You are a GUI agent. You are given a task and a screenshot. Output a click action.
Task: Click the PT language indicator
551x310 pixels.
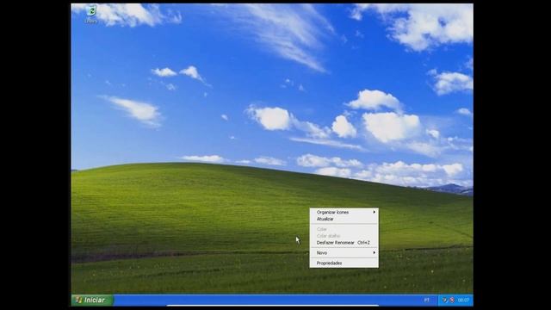(427, 301)
